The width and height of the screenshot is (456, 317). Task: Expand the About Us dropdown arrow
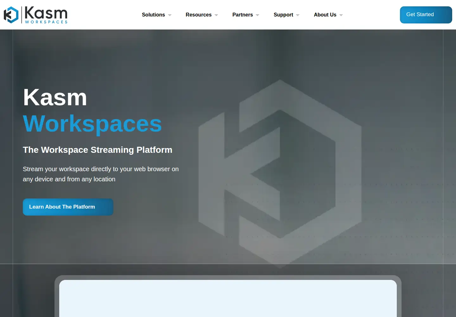pyautogui.click(x=341, y=15)
